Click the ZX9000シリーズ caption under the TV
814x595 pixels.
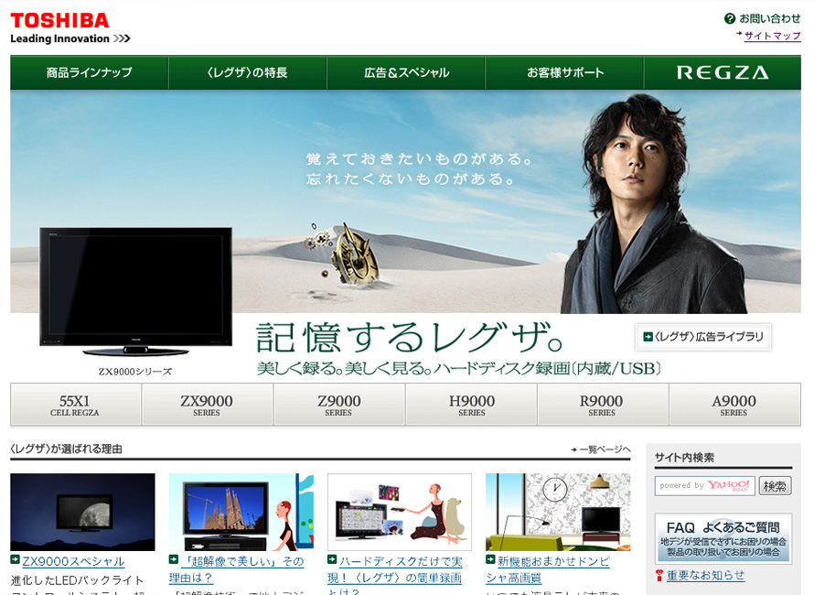coord(135,372)
